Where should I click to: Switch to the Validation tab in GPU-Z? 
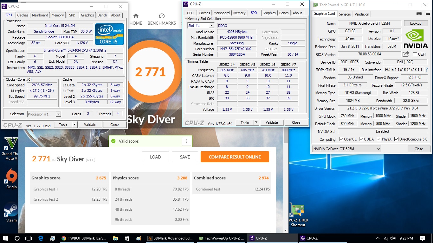coord(362,14)
